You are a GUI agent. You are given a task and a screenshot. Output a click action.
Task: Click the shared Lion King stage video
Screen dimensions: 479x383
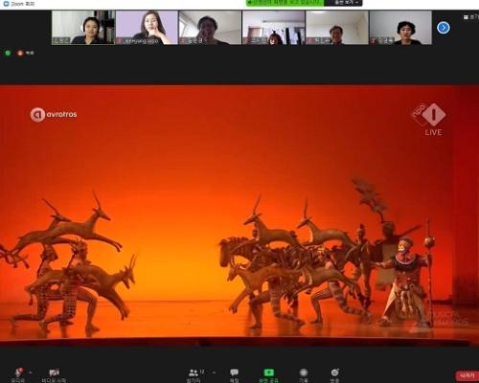point(239,214)
